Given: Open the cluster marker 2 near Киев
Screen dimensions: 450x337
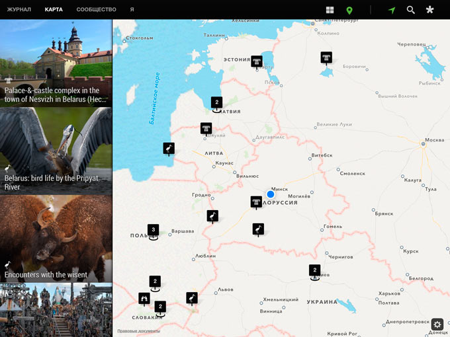Looking at the screenshot, I should pos(315,272).
